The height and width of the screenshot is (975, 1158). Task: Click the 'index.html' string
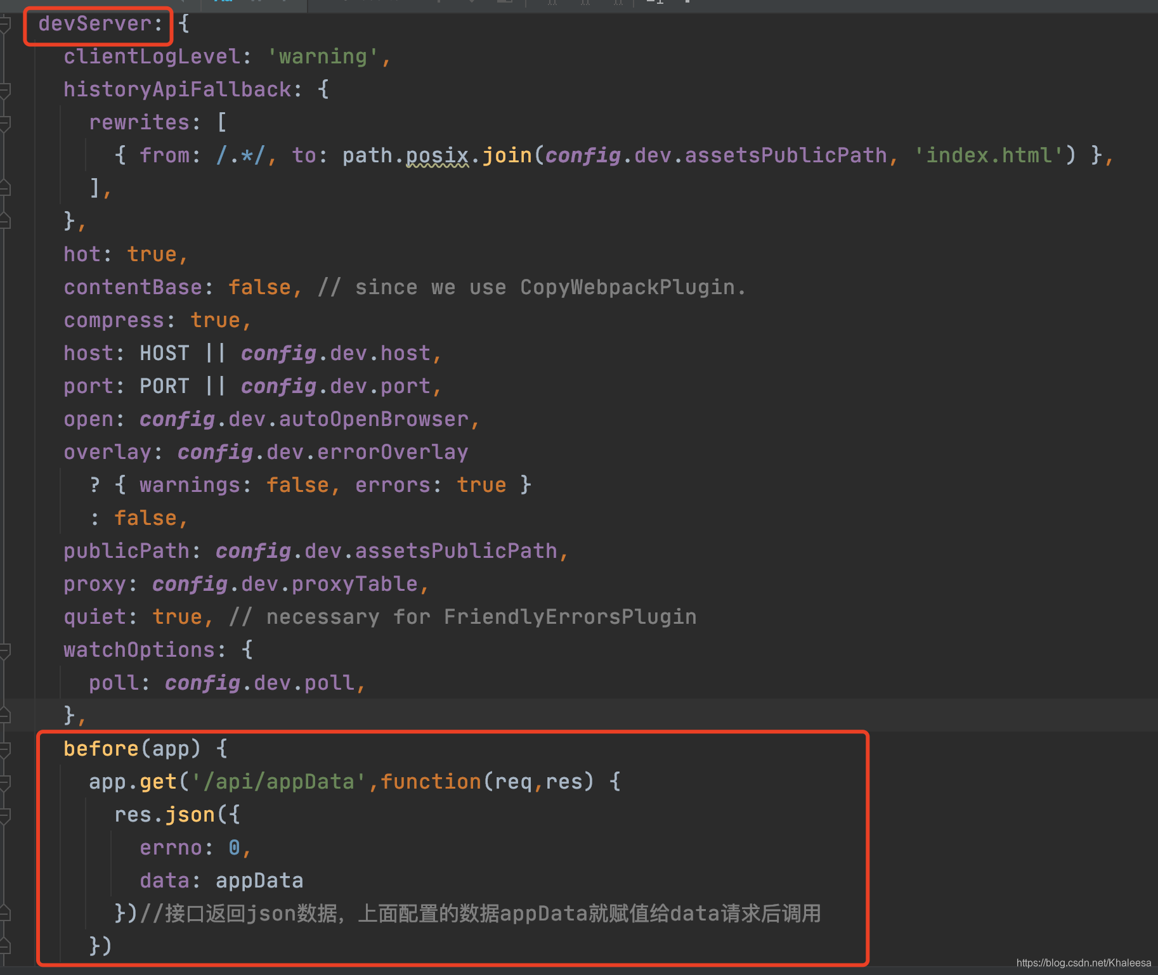point(989,156)
